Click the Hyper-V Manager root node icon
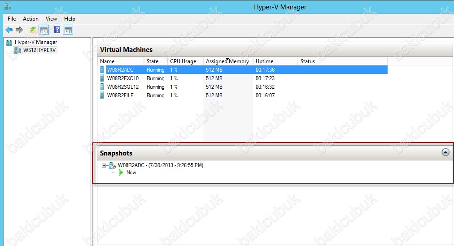Screen dimensions: 454x246 tap(9, 43)
